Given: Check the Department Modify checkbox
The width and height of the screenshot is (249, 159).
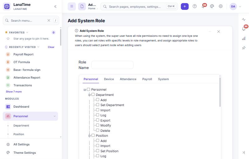Looking at the screenshot, I should point(98,125).
